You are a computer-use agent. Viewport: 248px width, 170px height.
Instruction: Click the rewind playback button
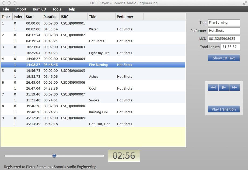pos(213,87)
